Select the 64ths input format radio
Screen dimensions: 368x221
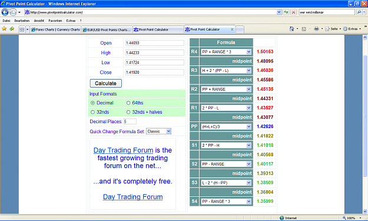point(128,103)
